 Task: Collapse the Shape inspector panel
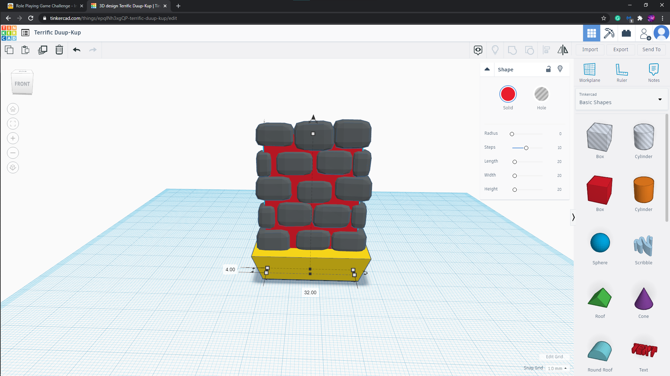487,69
